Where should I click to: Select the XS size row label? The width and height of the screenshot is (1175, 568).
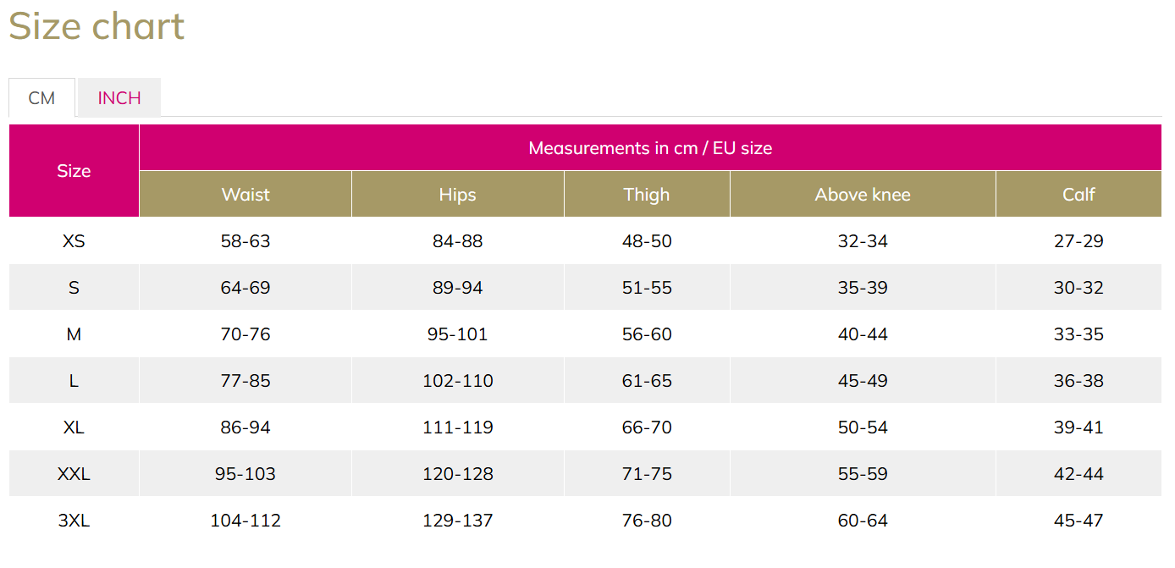[74, 241]
